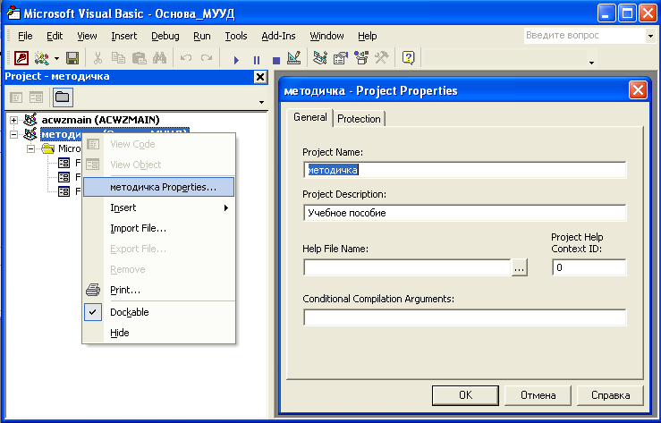This screenshot has height=423, width=661.
Task: Click the Break pause icon
Action: [257, 60]
